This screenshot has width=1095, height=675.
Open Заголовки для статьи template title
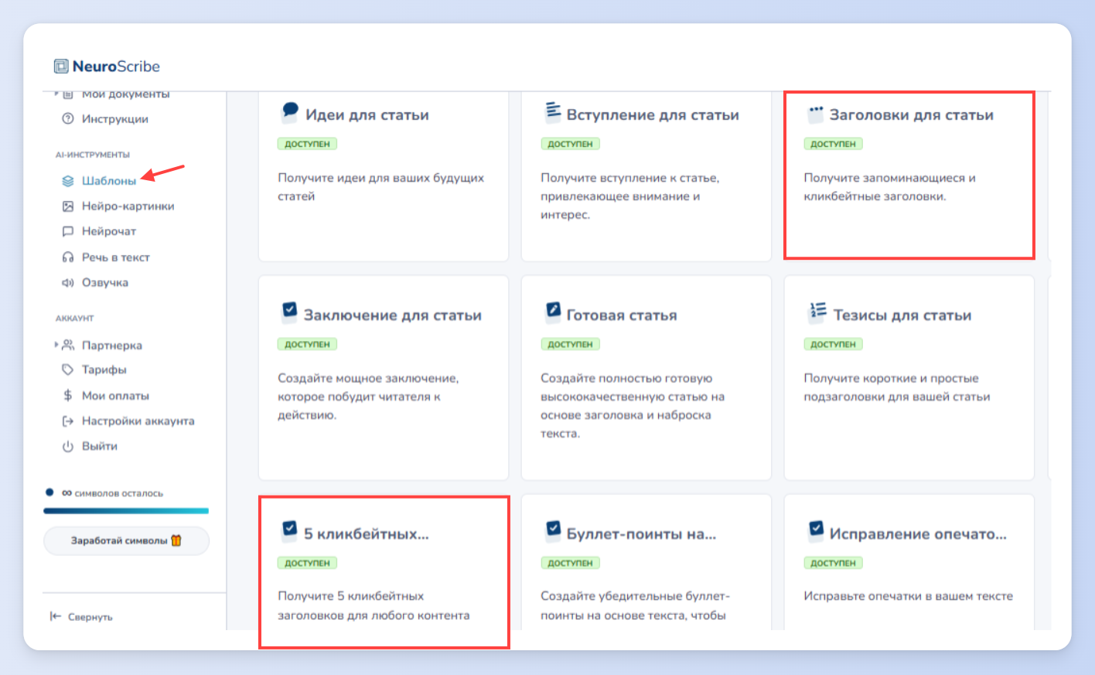tap(912, 115)
